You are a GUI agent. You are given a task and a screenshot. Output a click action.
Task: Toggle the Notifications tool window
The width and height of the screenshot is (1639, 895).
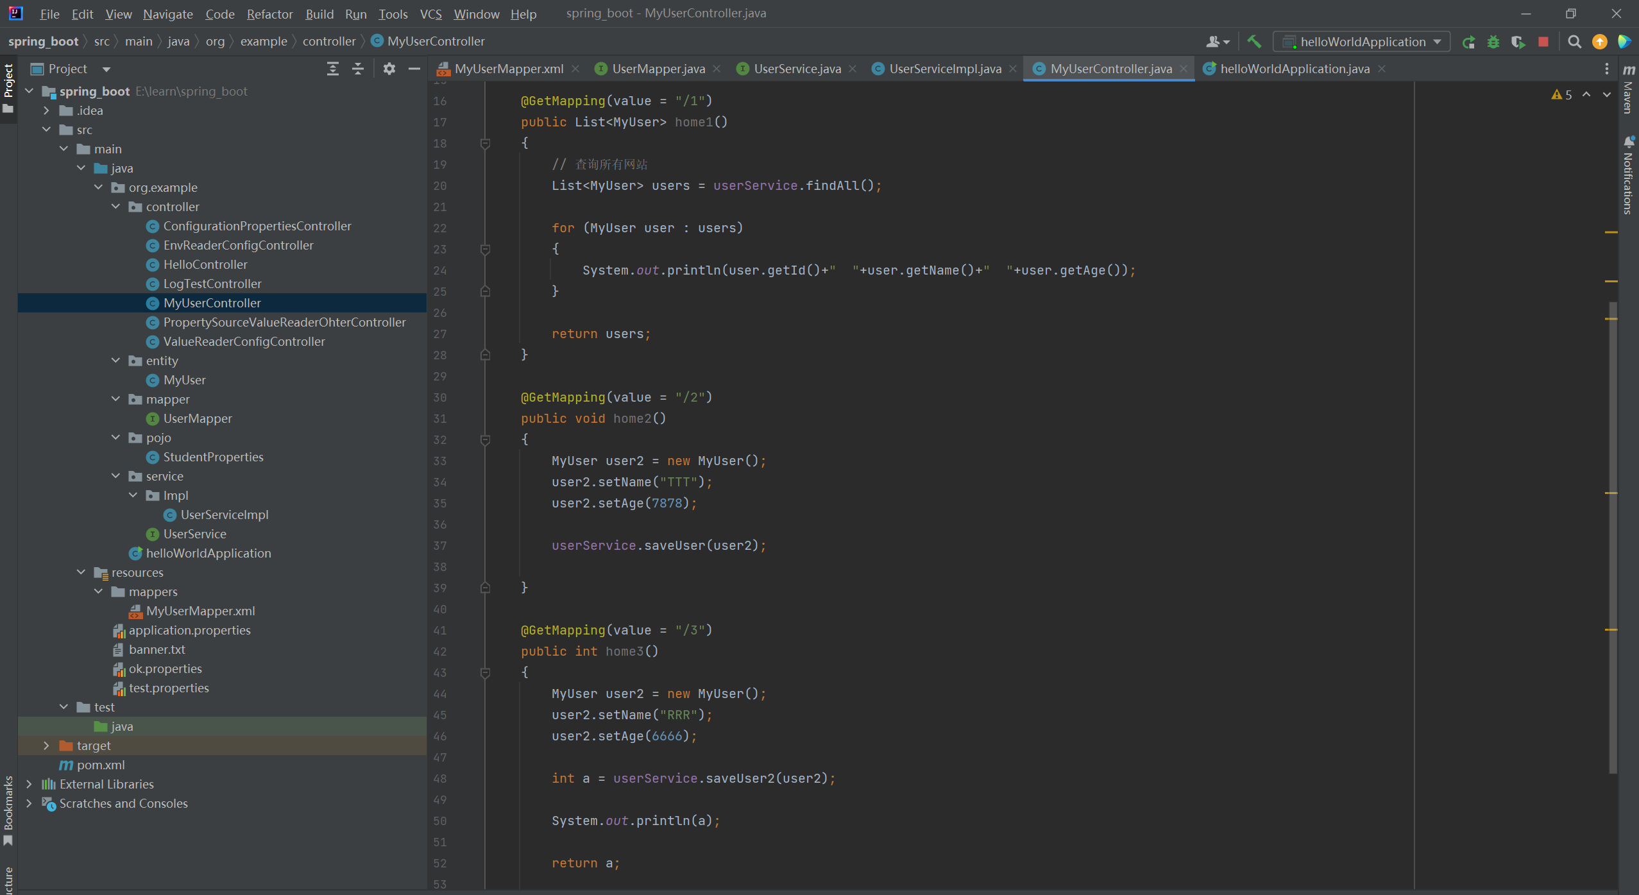[1628, 176]
